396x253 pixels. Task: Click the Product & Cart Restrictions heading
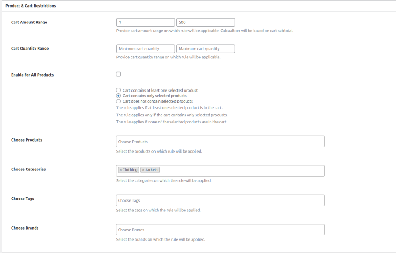[x=31, y=6]
